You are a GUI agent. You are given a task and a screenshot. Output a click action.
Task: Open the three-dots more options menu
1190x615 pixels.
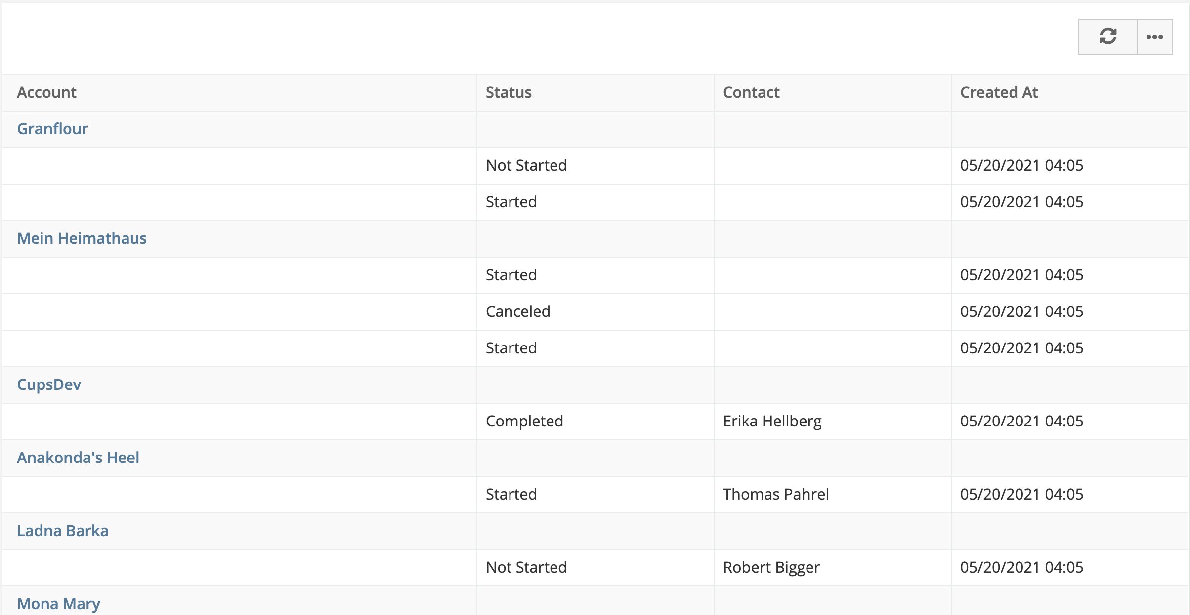click(x=1155, y=37)
